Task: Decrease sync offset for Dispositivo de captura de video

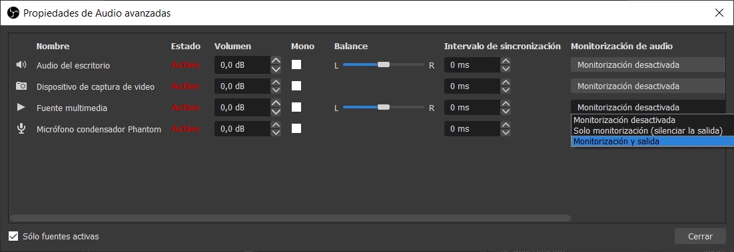Action: tap(505, 90)
